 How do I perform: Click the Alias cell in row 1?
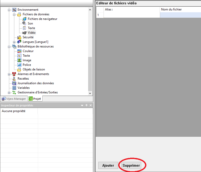click(132, 15)
